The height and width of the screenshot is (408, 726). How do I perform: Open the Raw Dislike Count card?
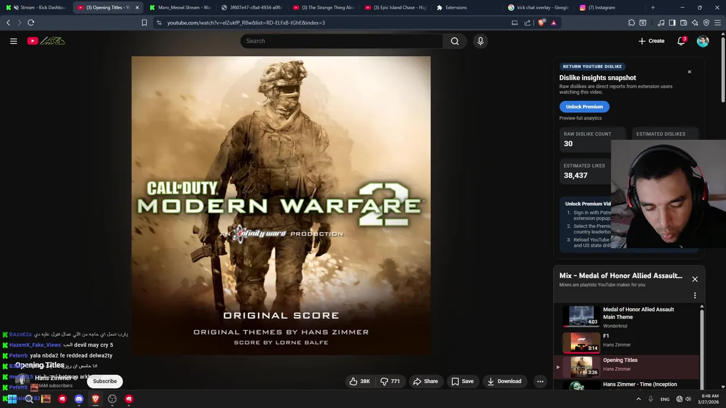pos(592,139)
